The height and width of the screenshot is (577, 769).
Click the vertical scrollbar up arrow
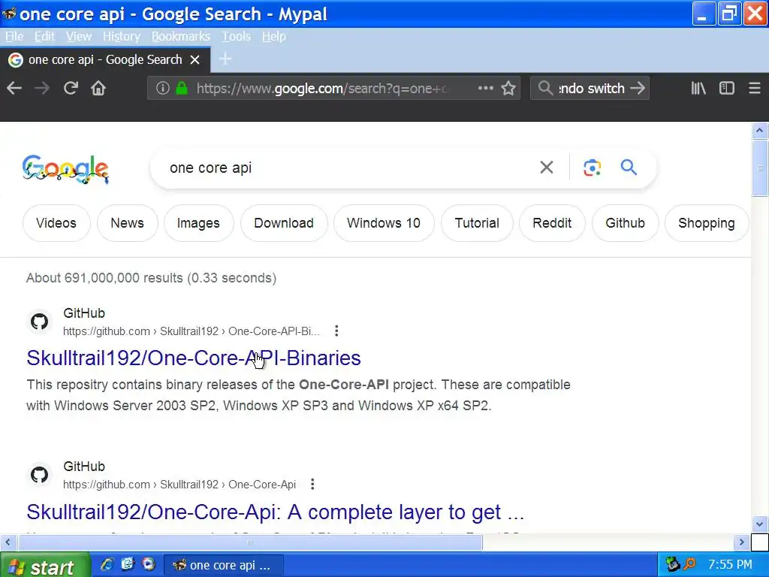[x=760, y=131]
